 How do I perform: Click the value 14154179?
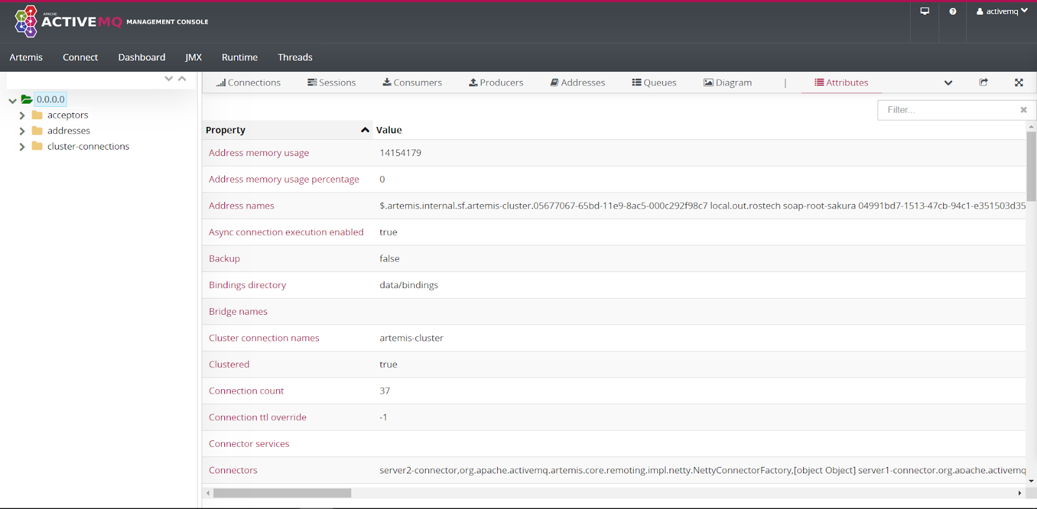tap(401, 153)
